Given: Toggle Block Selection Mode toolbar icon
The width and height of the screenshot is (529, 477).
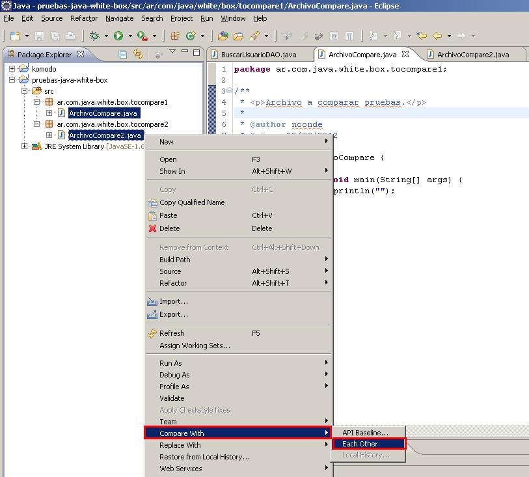Looking at the screenshot, I should click(x=334, y=36).
